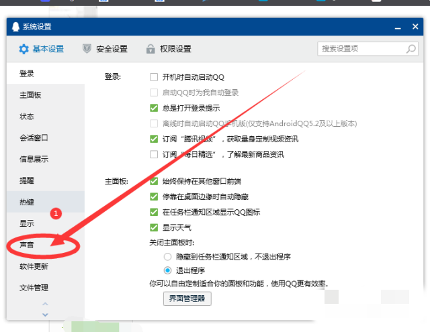Screen dimensions: 430x332
Task: Minimize the 系统设置 window
Action: tap(398, 27)
